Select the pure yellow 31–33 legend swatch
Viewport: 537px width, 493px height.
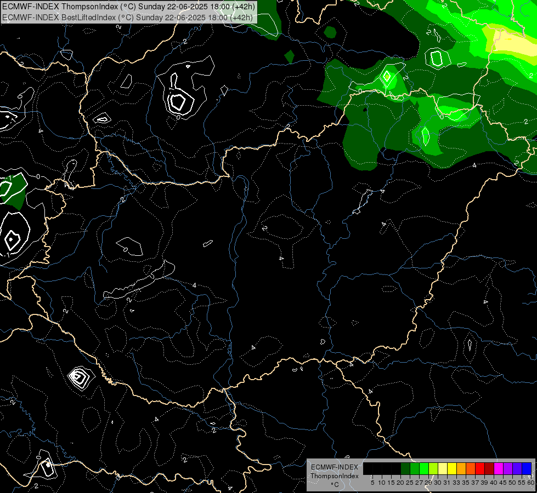pyautogui.click(x=452, y=468)
